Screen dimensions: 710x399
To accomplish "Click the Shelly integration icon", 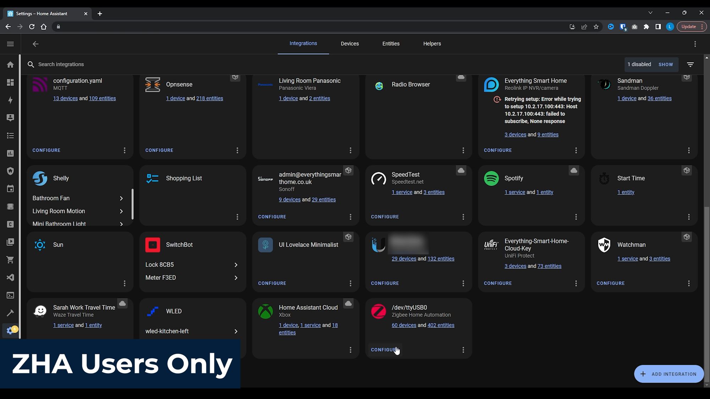I will [x=40, y=178].
